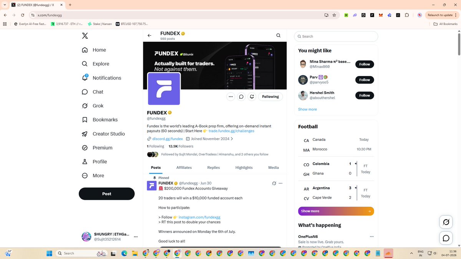Viewport: 461px width, 259px height.
Task: Click the X logo in sidebar
Action: (x=85, y=36)
